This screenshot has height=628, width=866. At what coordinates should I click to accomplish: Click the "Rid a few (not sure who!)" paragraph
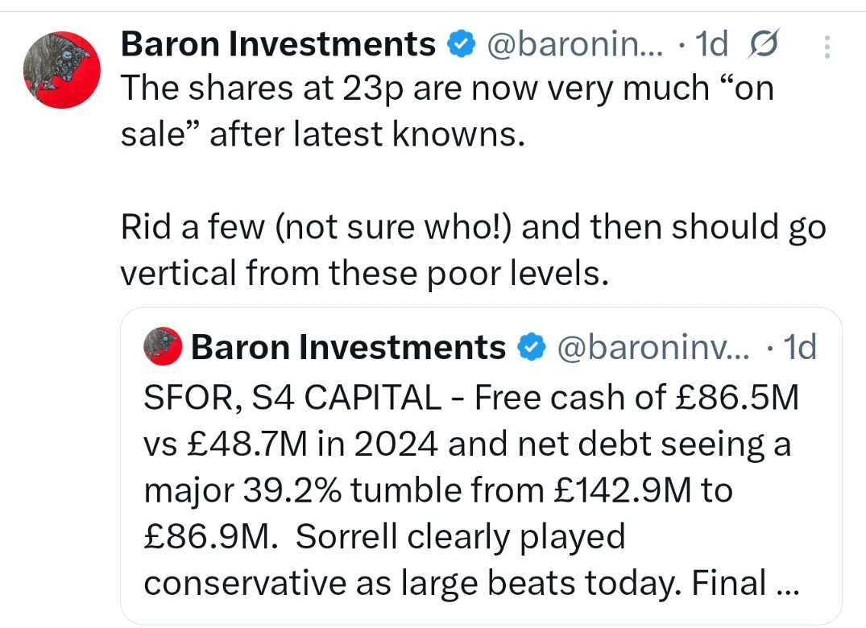473,229
